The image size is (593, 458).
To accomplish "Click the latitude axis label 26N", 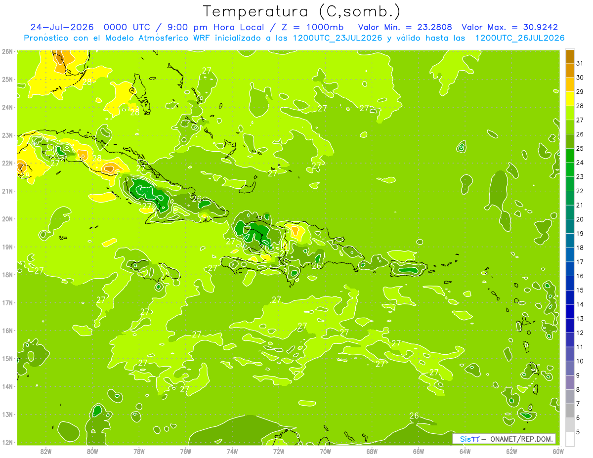I will click(7, 51).
